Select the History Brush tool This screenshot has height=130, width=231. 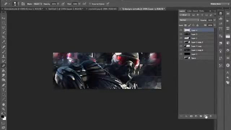click(3, 61)
